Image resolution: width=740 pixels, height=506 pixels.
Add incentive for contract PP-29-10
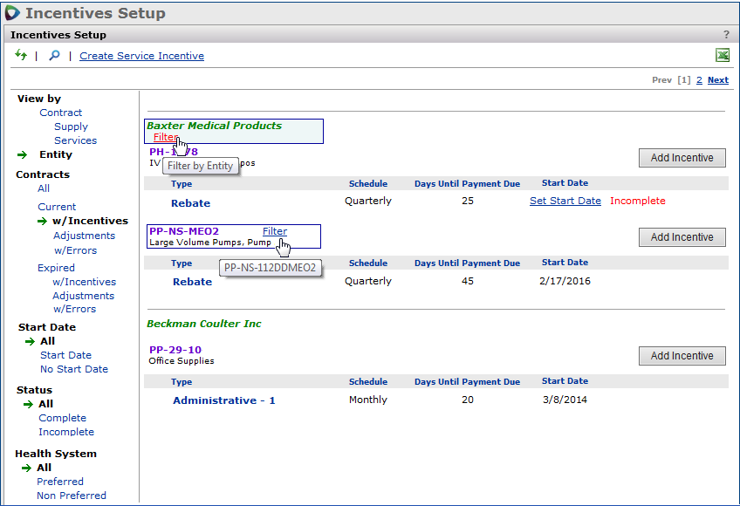coord(682,356)
